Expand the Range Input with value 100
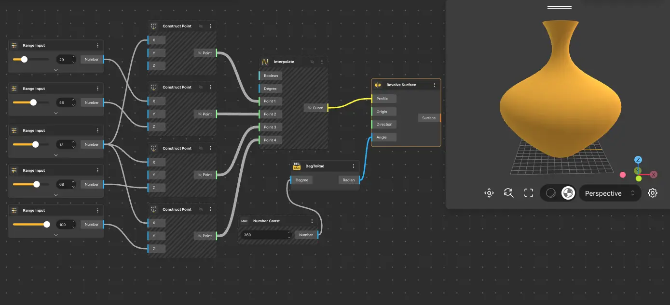 (x=56, y=235)
